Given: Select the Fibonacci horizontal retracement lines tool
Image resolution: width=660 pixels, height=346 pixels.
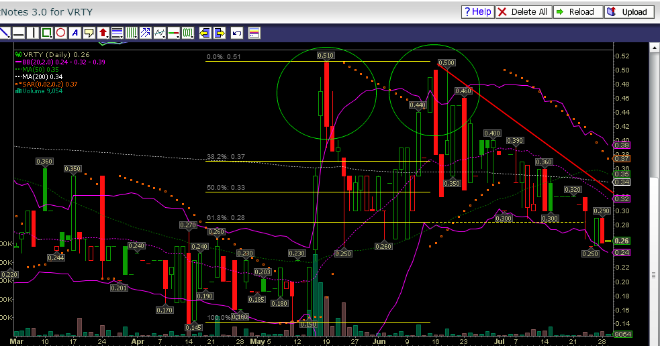Looking at the screenshot, I should click(x=117, y=33).
